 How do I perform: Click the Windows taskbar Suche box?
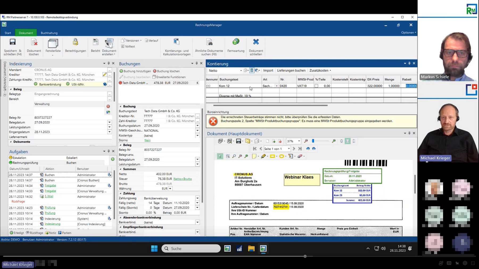tap(191, 249)
